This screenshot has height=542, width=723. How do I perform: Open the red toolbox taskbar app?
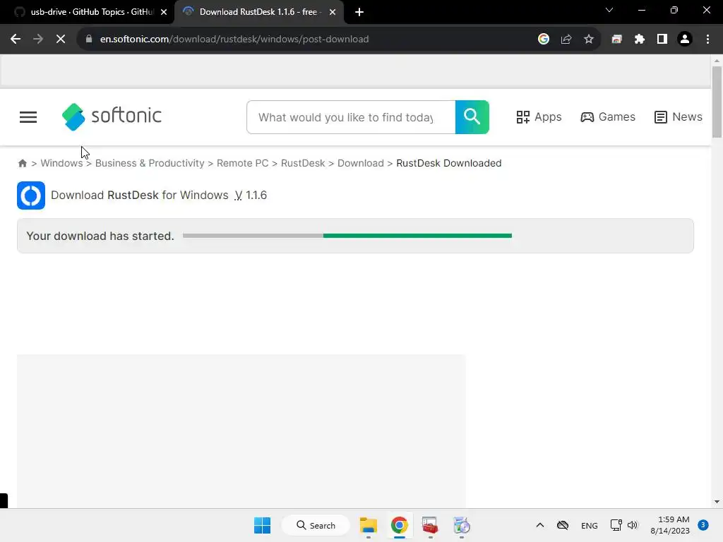coord(430,525)
